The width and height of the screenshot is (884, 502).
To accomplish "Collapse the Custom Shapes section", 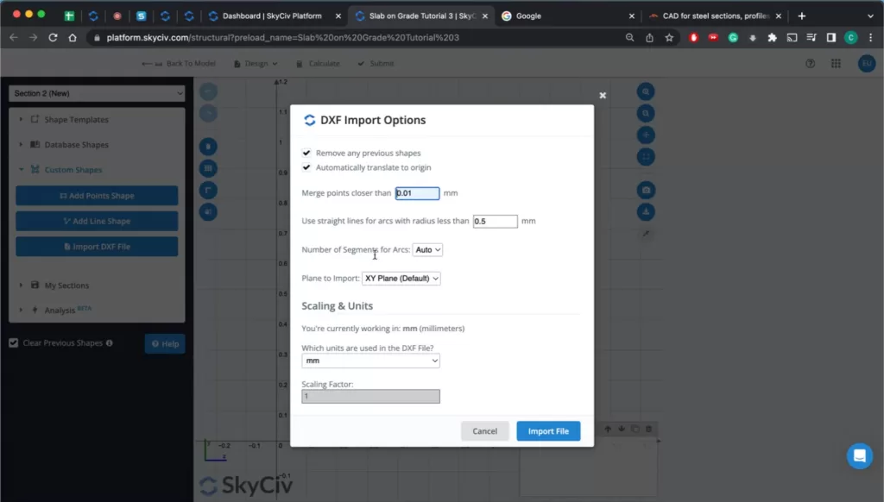I will coord(73,170).
